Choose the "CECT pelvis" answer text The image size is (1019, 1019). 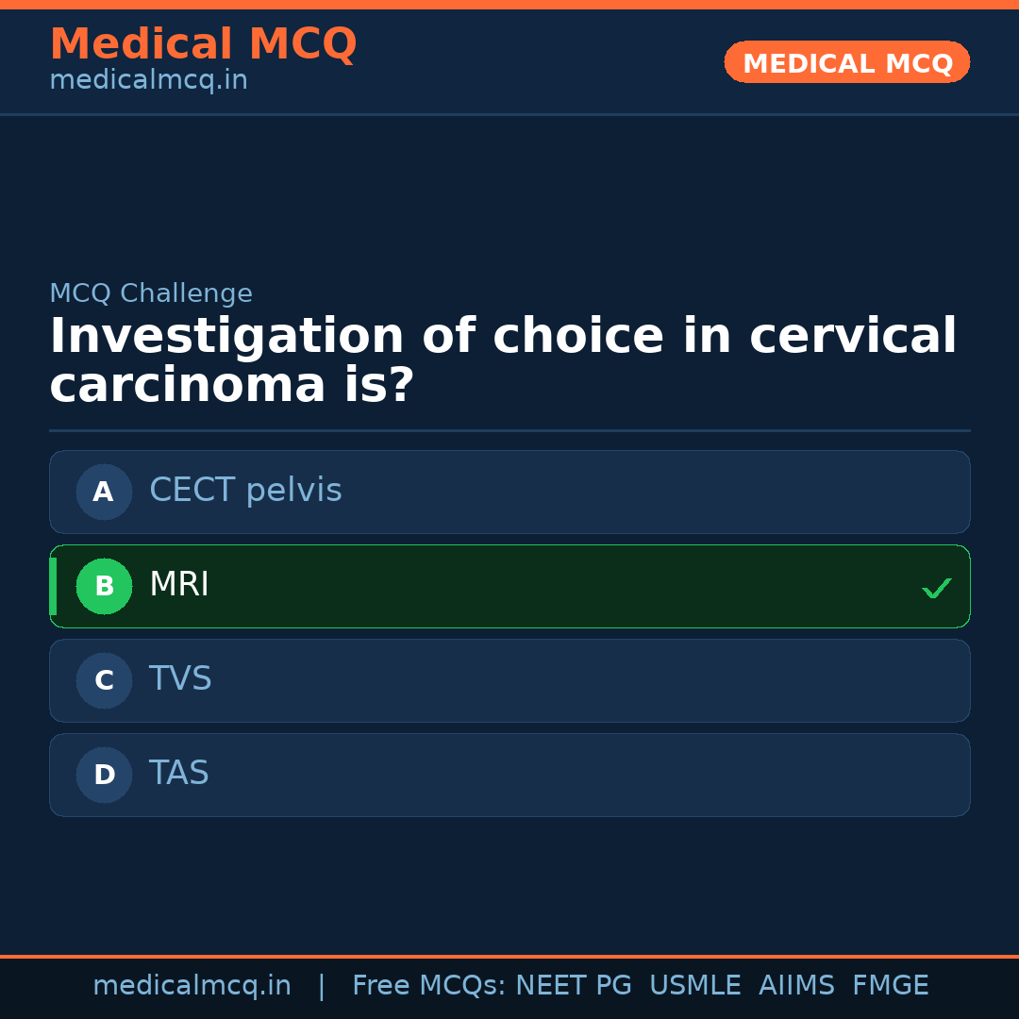click(245, 491)
